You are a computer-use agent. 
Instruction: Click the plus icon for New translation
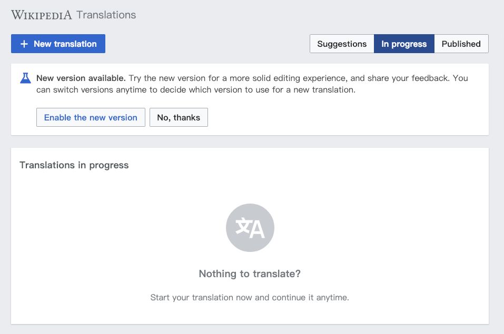[24, 44]
